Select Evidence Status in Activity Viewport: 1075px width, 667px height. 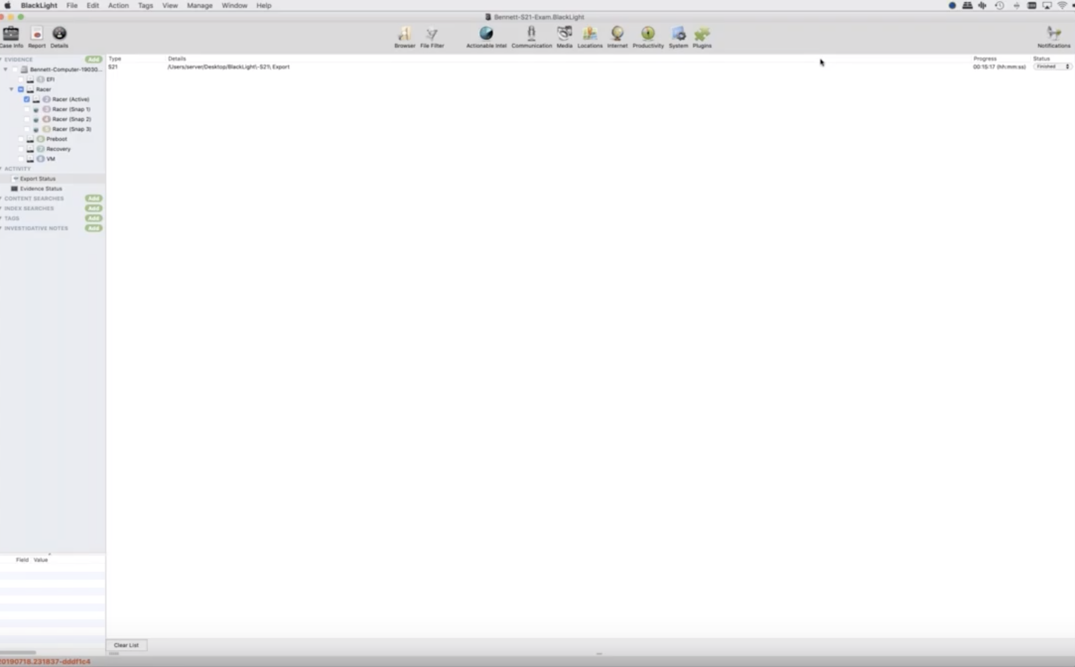41,189
